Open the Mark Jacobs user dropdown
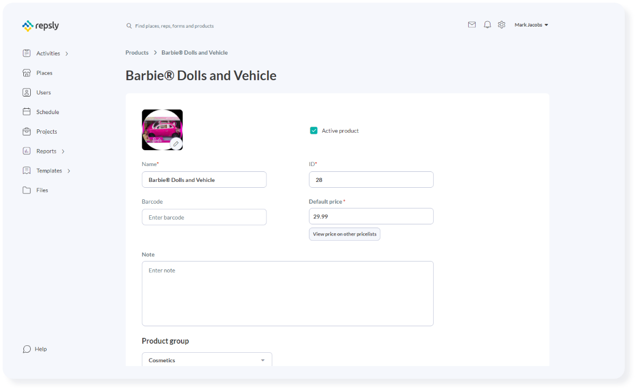638x392 pixels. coord(531,25)
